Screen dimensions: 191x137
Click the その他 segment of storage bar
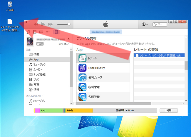point(79,111)
